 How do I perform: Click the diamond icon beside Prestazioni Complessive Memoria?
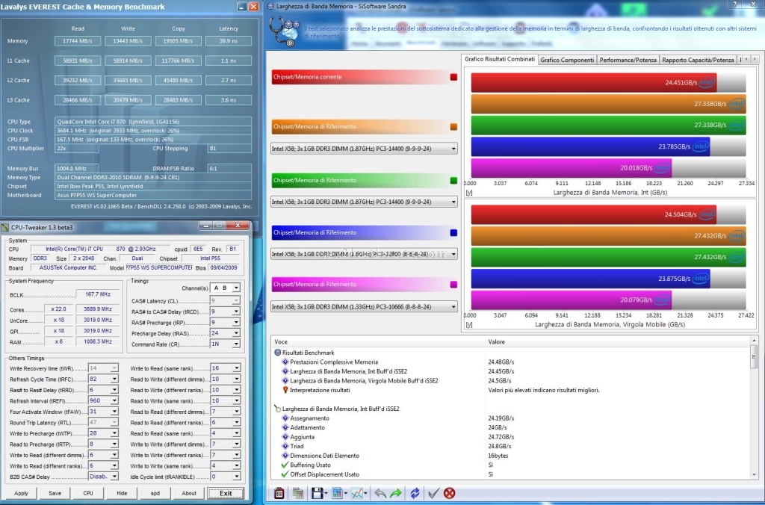point(285,362)
